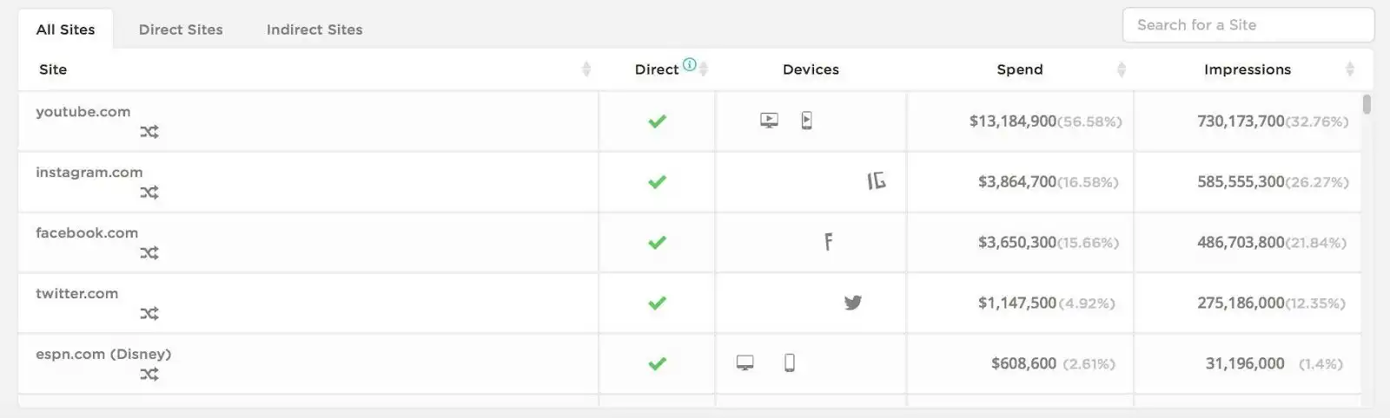Switch to Indirect Sites tab

(x=314, y=29)
